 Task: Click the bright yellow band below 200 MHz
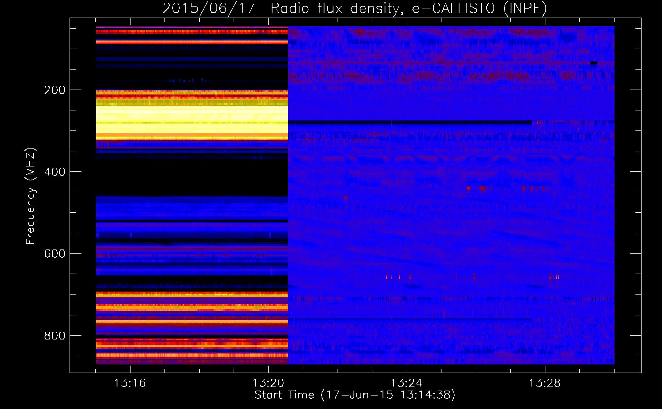coord(192,117)
